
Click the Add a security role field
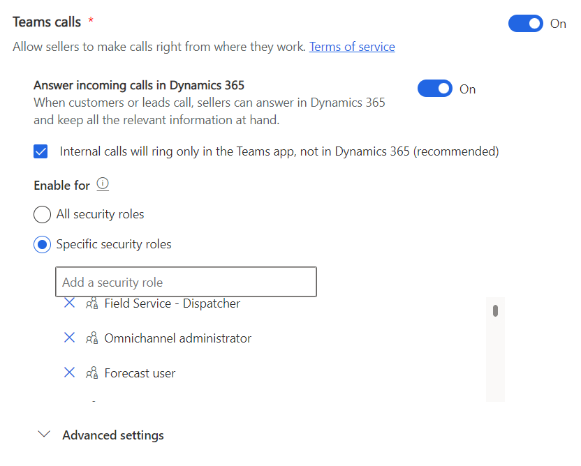click(186, 283)
